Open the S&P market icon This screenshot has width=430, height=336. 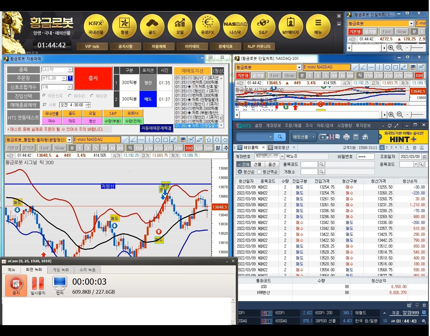(263, 26)
